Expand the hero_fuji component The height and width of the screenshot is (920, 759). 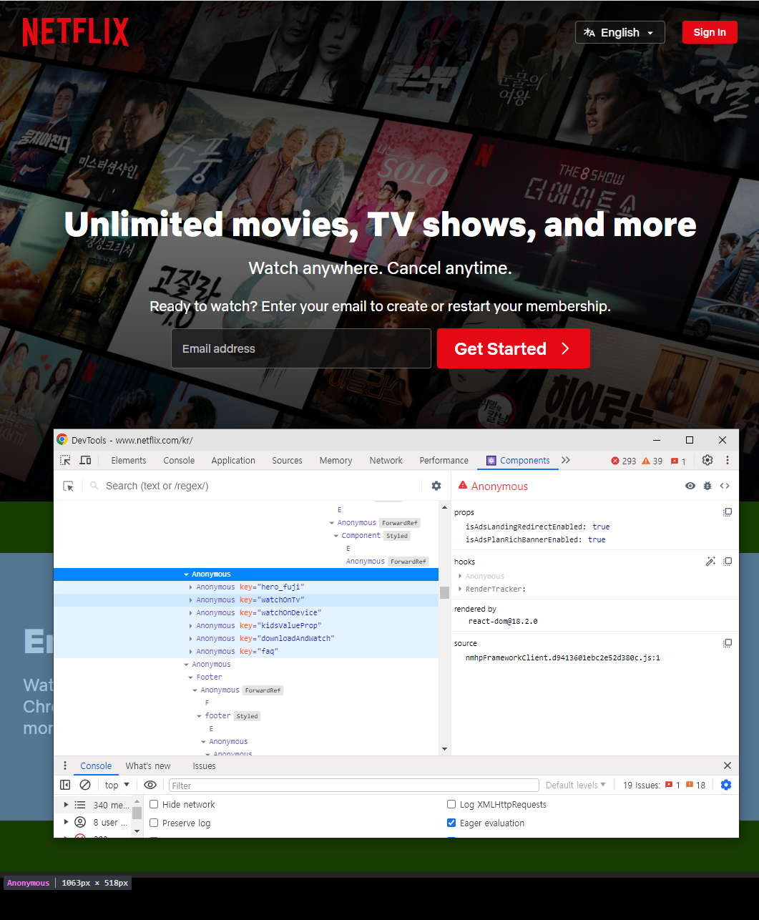click(x=191, y=587)
